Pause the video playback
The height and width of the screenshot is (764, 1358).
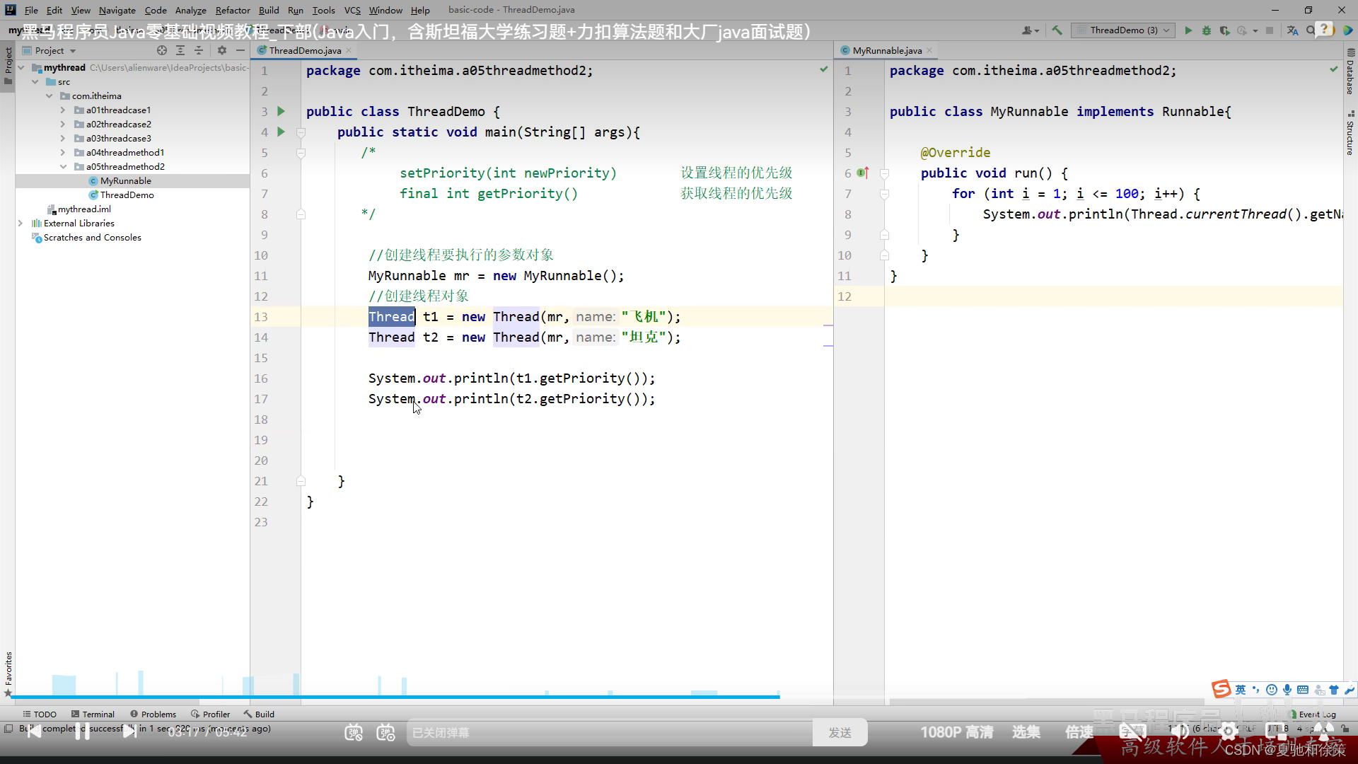(82, 731)
